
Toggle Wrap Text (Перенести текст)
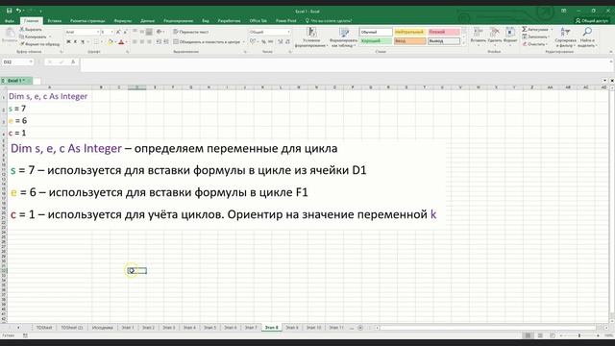coord(191,32)
